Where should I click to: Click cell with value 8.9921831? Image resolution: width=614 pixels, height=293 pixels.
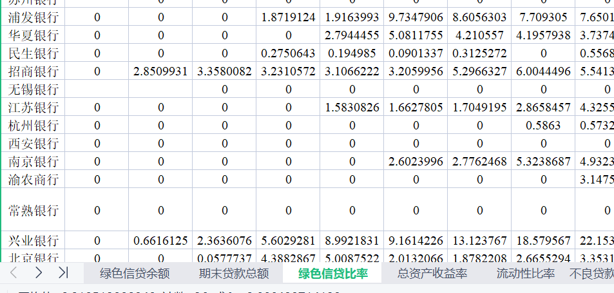[352, 240]
